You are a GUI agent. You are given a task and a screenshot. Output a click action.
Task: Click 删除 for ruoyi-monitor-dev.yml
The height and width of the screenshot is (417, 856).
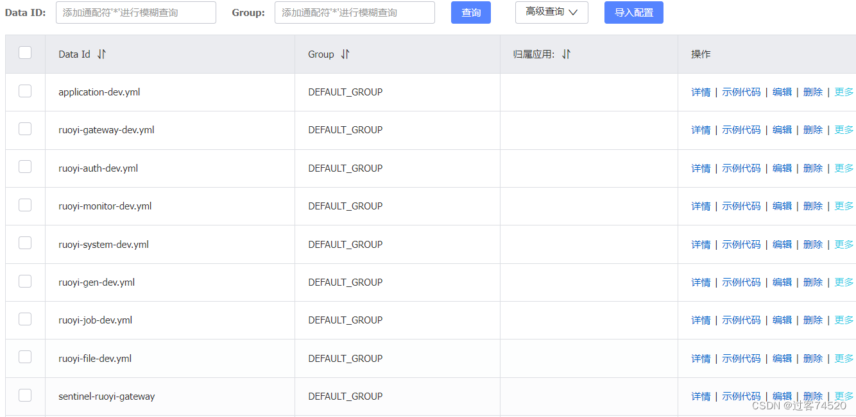tap(813, 206)
